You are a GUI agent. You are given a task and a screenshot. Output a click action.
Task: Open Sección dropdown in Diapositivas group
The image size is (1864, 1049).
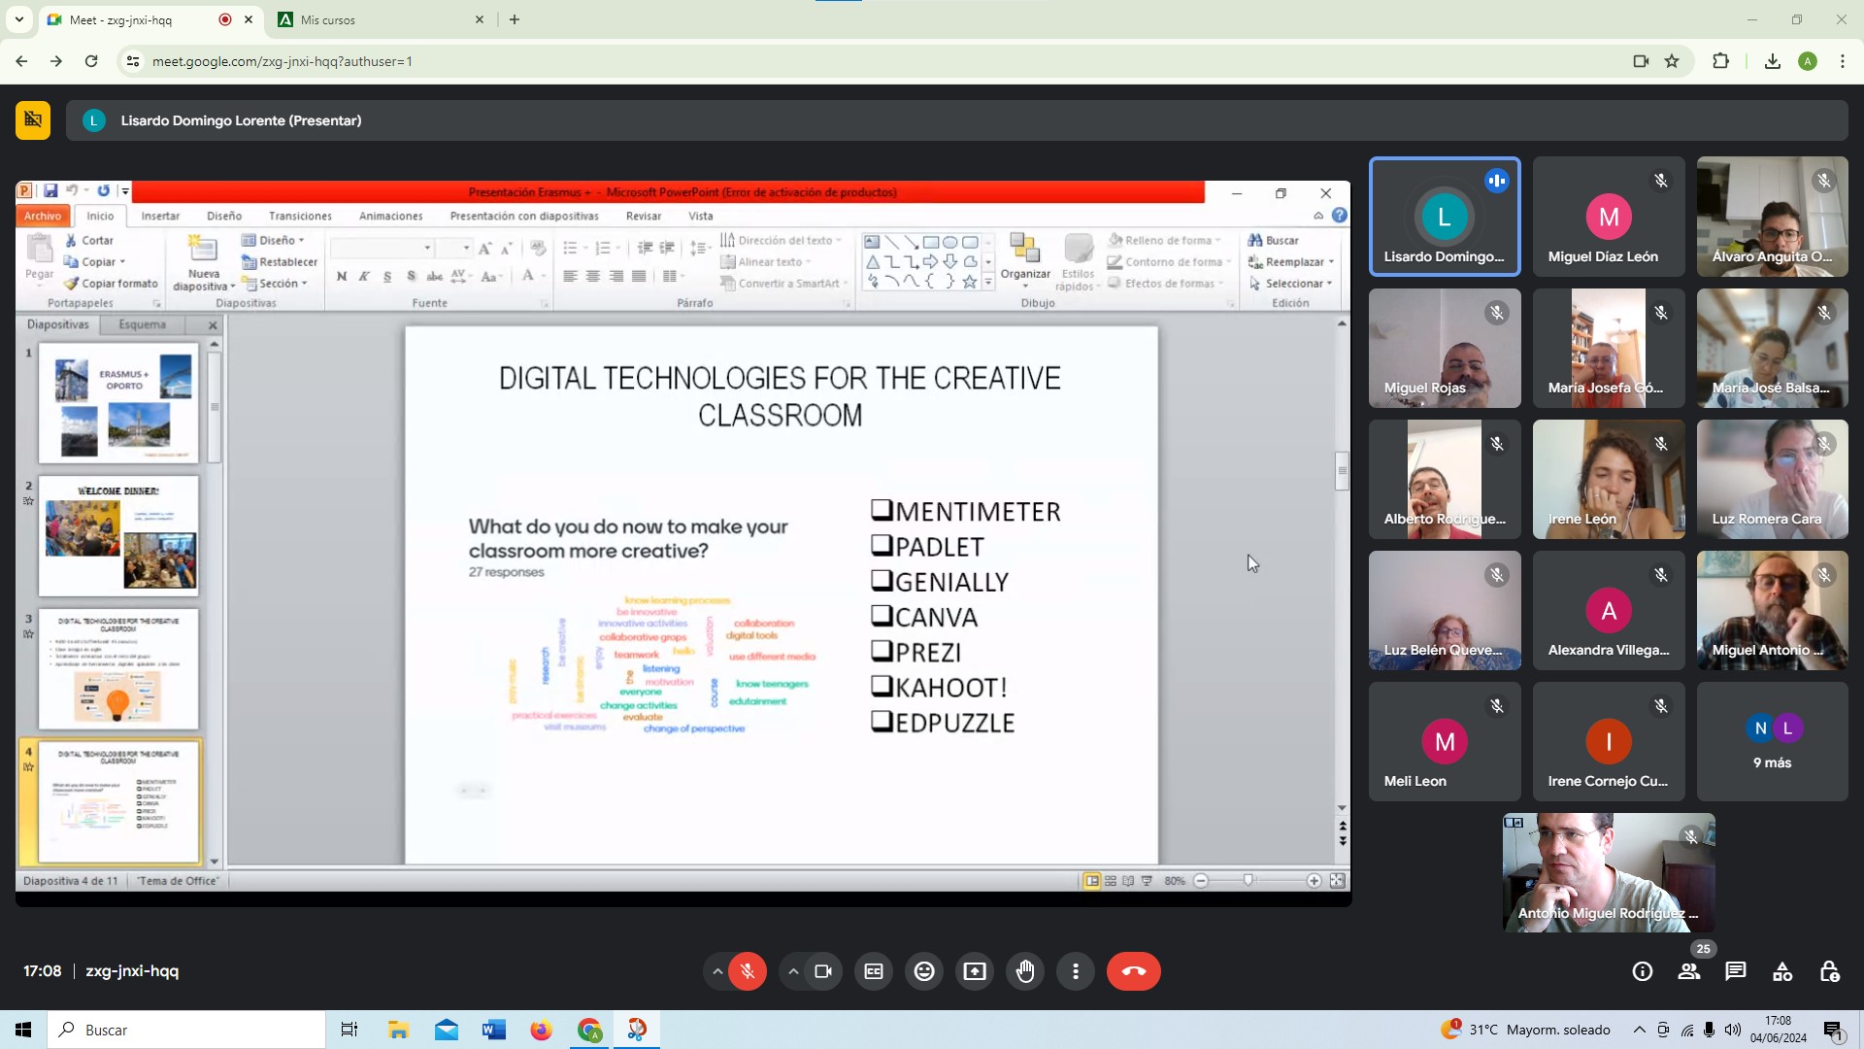tap(275, 284)
